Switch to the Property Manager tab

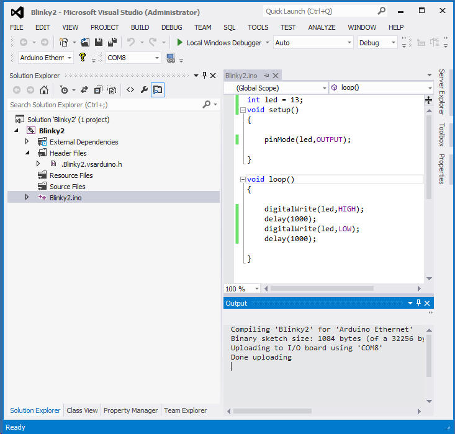[130, 410]
